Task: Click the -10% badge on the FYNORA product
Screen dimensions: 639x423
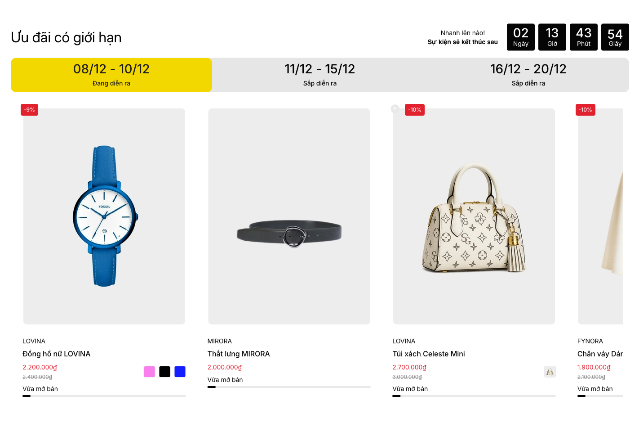Action: click(x=586, y=110)
